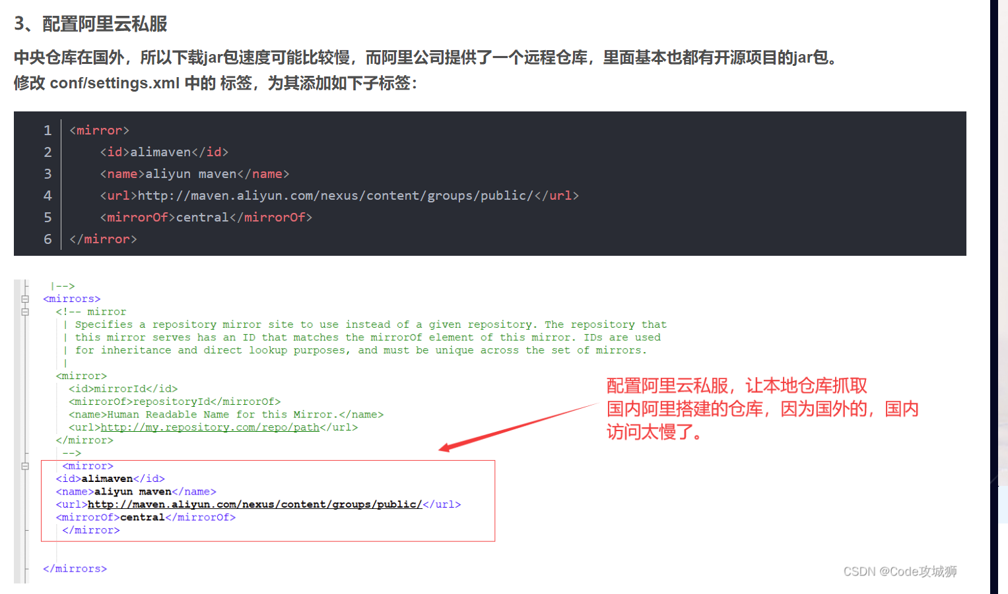This screenshot has width=1008, height=594.
Task: Click the bold central mirrorOf line in the XML image
Action: pos(146,518)
